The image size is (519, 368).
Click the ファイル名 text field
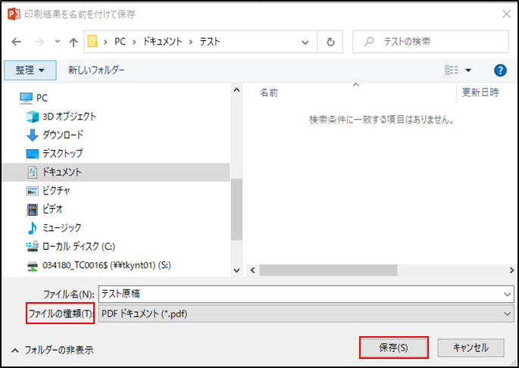[x=306, y=294]
